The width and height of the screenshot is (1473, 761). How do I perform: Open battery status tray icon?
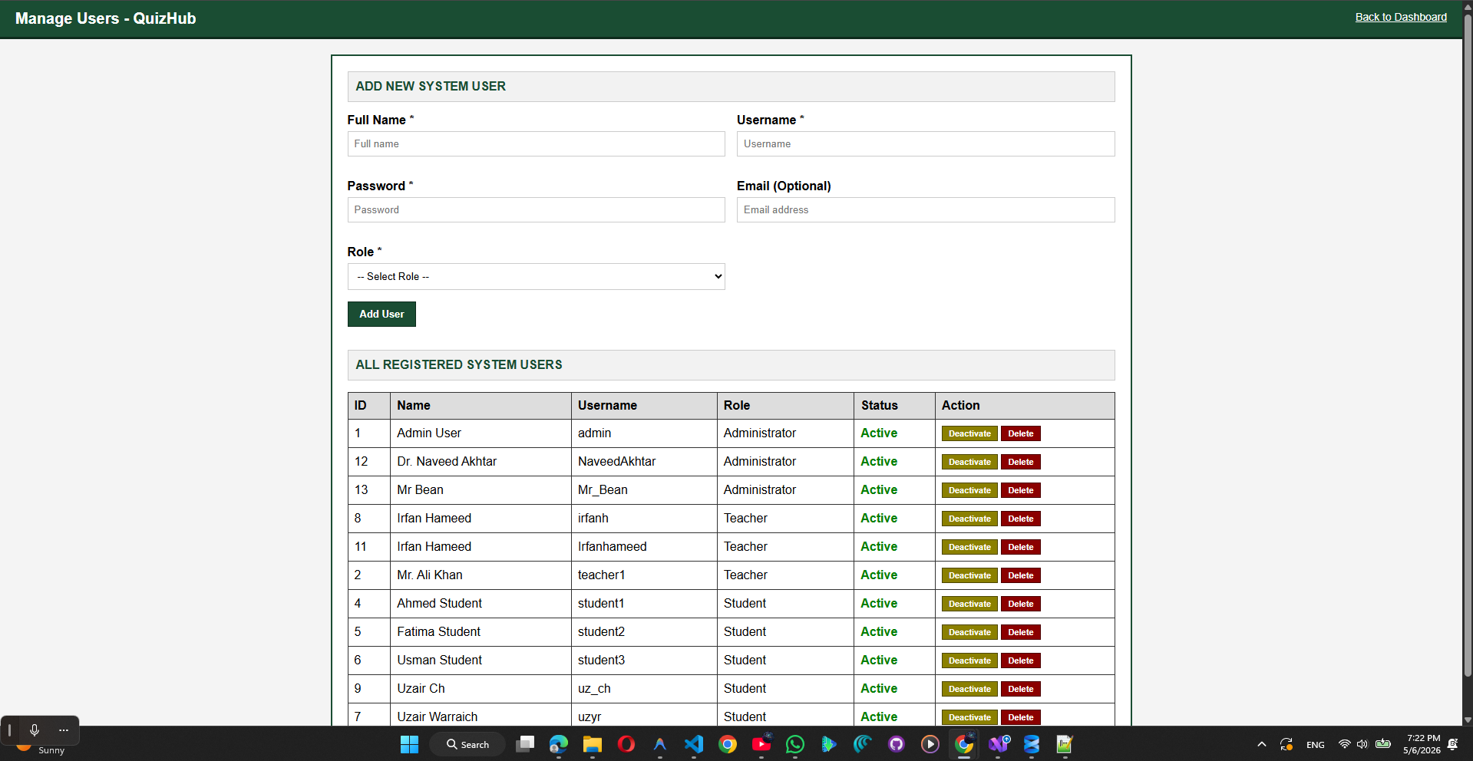point(1383,744)
